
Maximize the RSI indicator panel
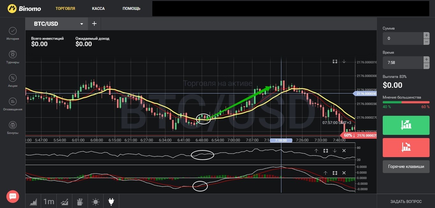click(x=326, y=151)
